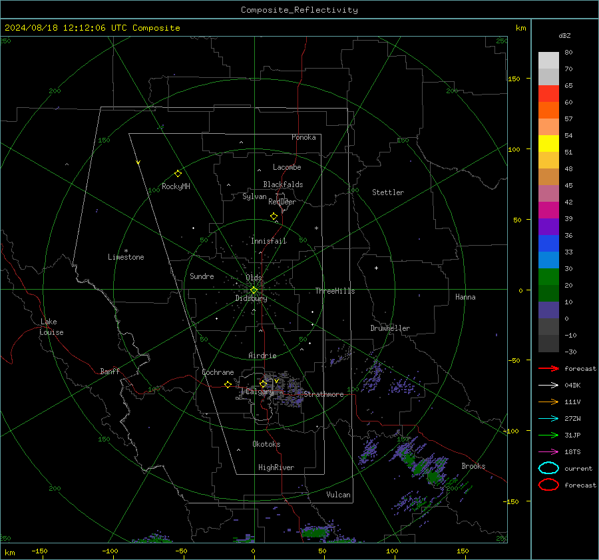Click the RockyMH label

click(x=176, y=186)
